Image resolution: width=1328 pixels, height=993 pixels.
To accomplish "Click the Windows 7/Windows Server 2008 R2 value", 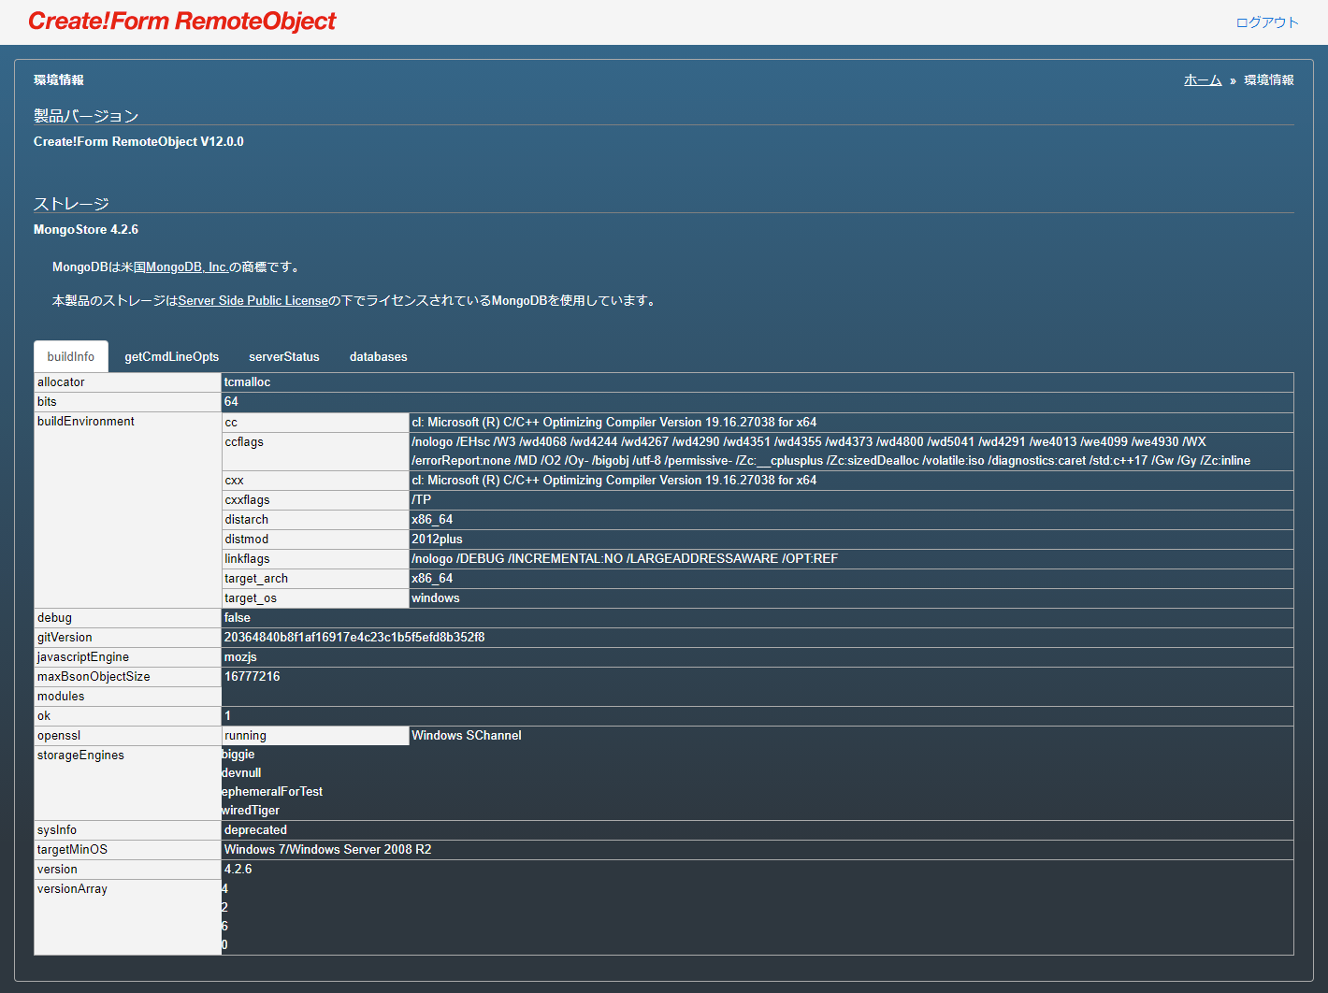I will 758,850.
